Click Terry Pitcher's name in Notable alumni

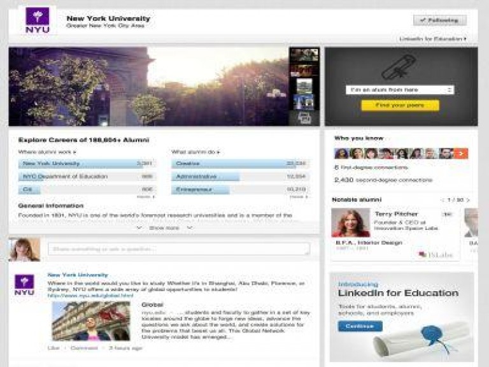click(x=398, y=214)
